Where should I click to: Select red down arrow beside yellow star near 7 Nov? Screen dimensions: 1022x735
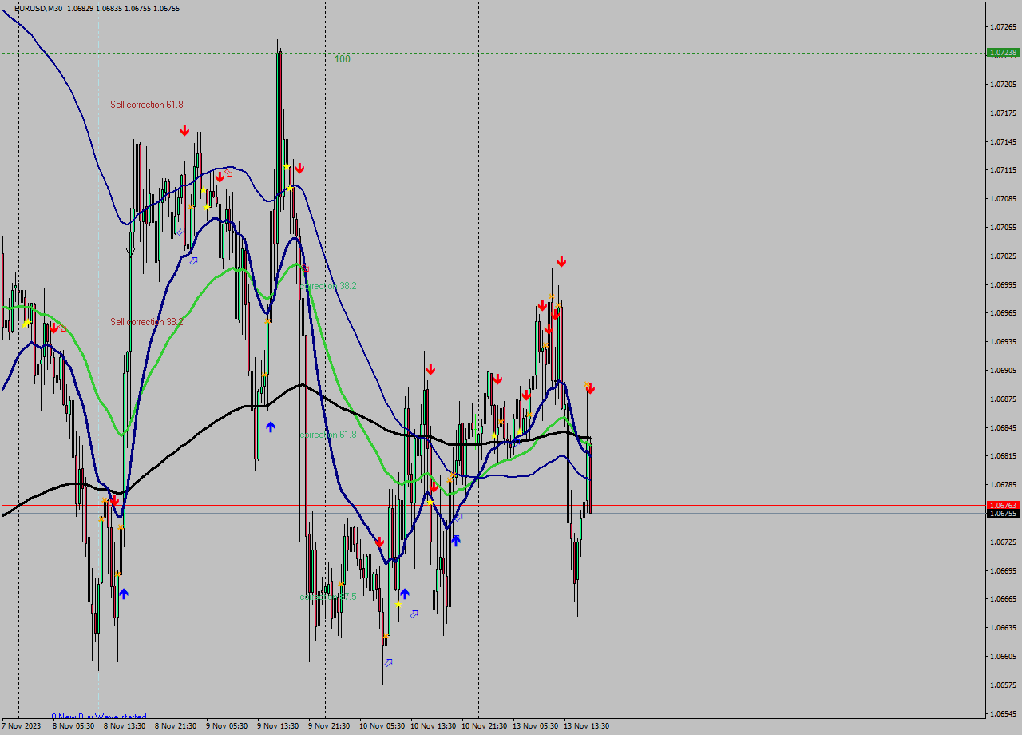[x=53, y=328]
